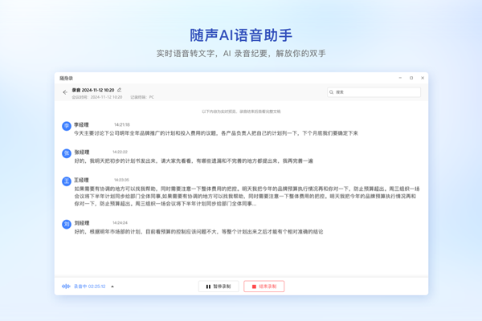The width and height of the screenshot is (482, 321).
Task: Go back with the left arrow icon
Action: coord(65,92)
